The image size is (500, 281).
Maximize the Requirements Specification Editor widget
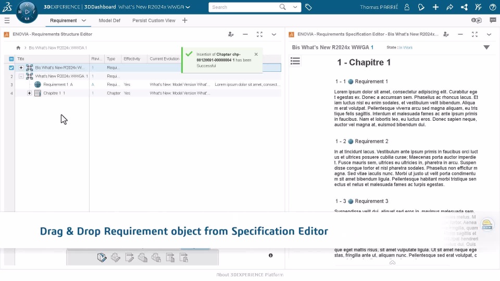click(x=475, y=34)
